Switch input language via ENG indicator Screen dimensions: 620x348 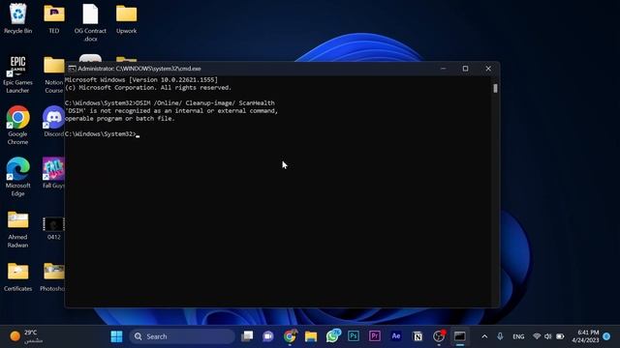(518, 336)
